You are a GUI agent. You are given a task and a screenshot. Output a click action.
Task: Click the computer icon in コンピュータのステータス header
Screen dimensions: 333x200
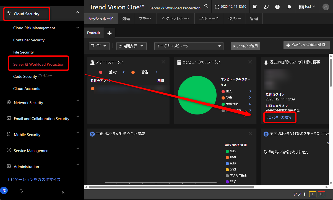pos(179,62)
